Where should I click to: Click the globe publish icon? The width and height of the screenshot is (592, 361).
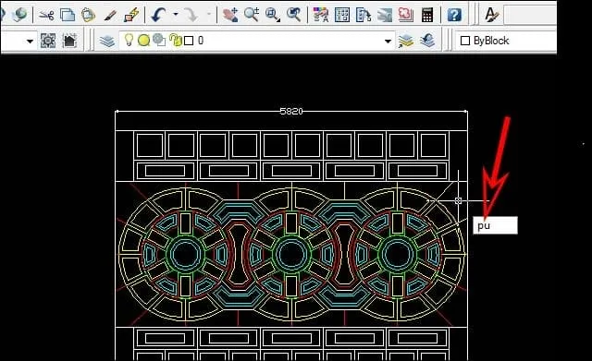pyautogui.click(x=19, y=15)
